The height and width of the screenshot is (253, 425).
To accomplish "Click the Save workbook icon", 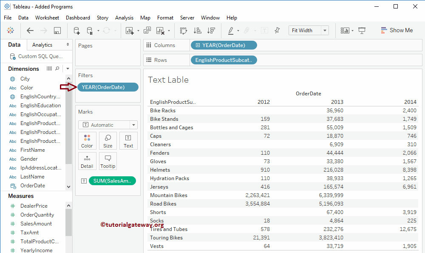I will [57, 31].
